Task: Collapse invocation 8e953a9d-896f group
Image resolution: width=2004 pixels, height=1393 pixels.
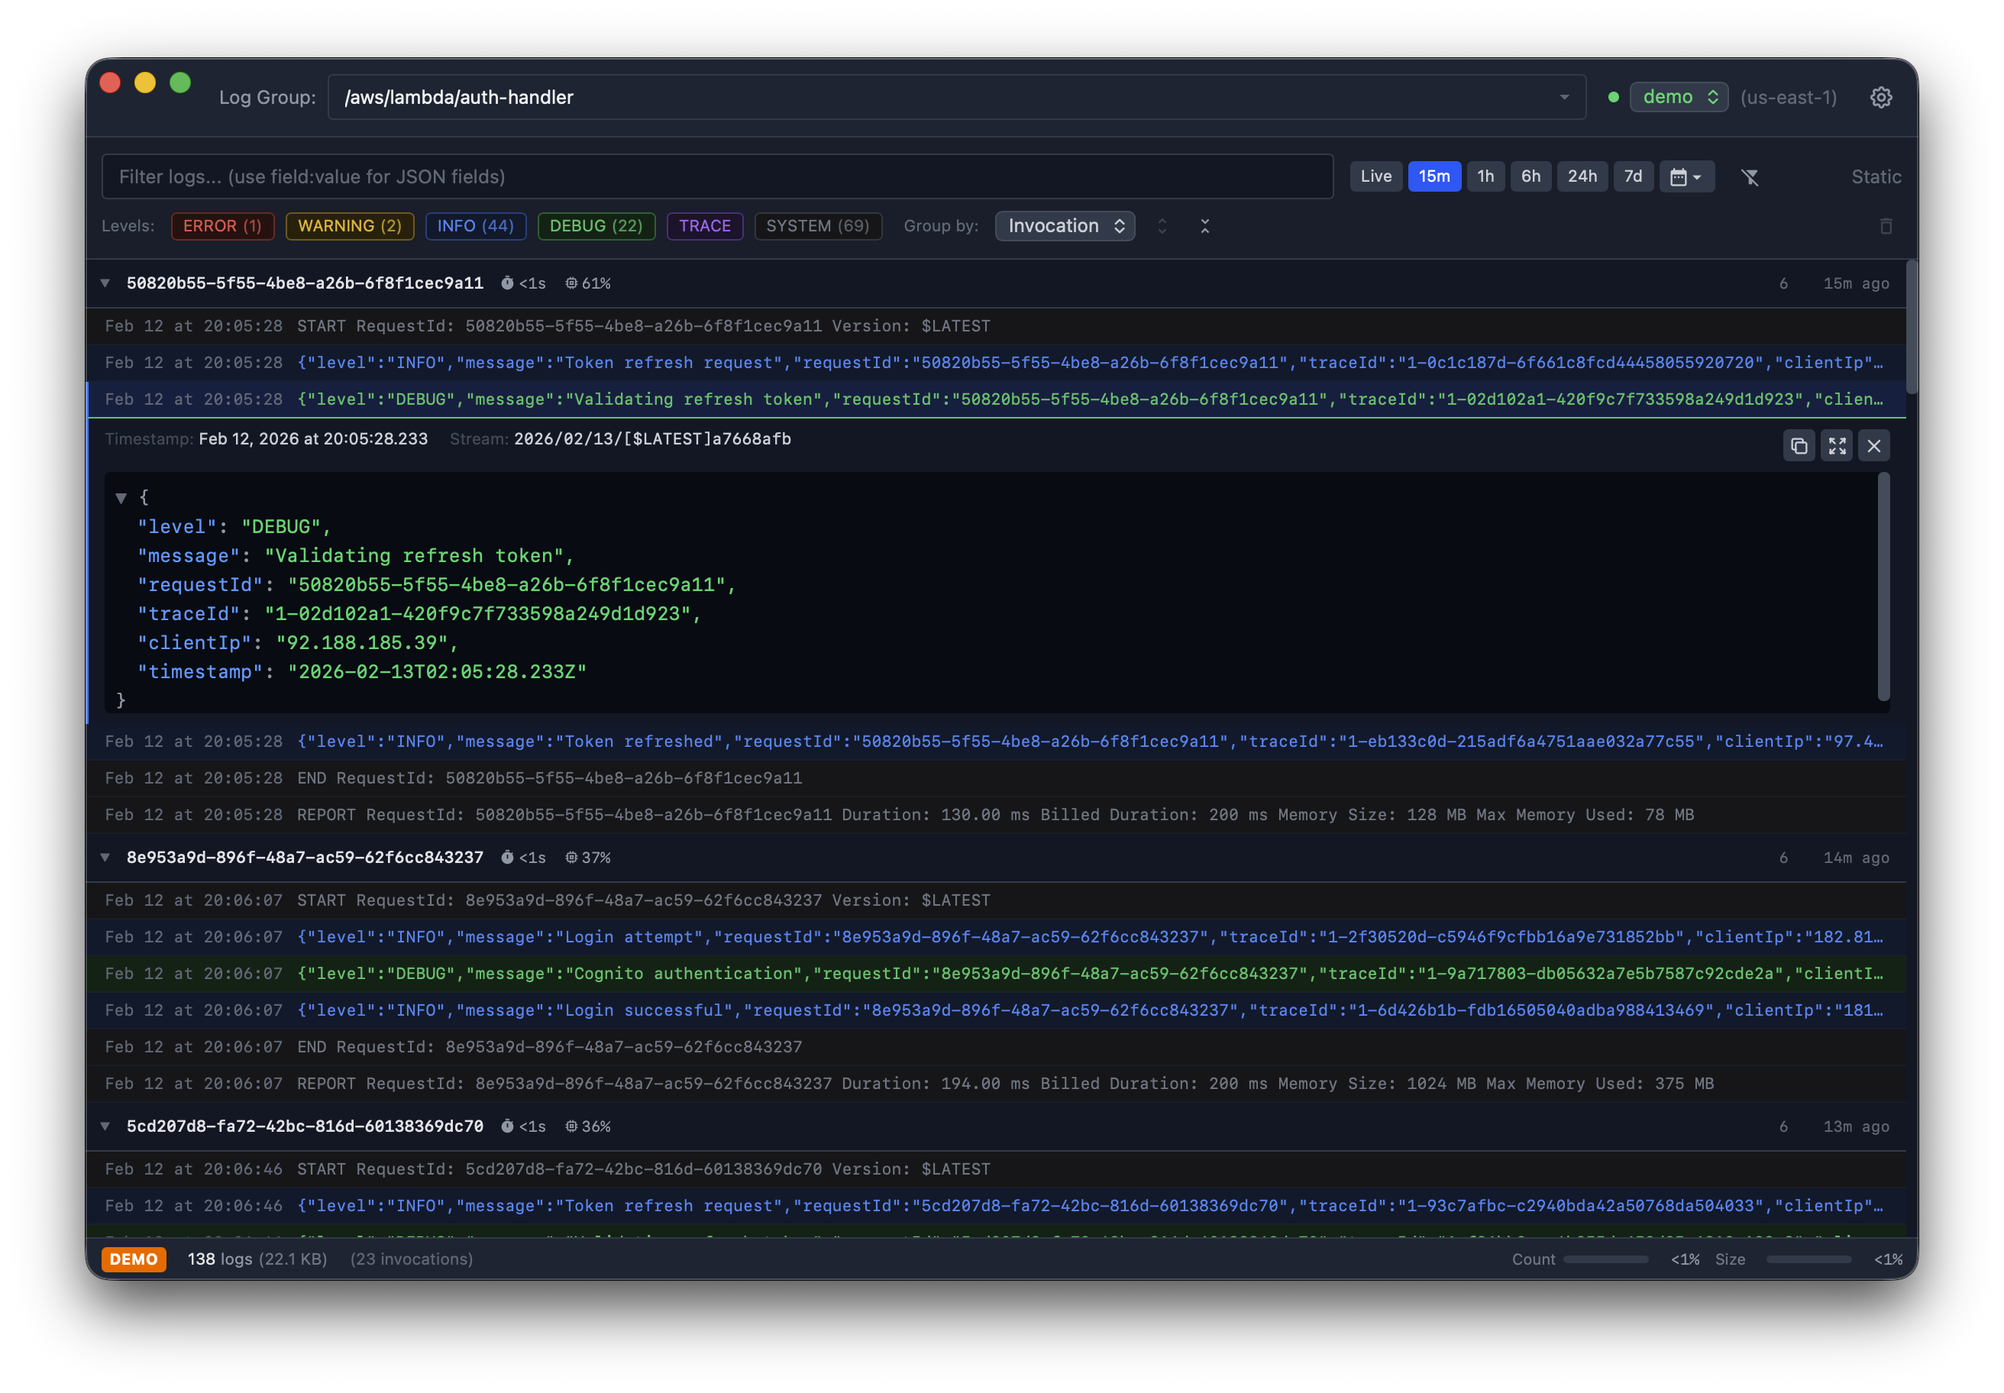Action: tap(105, 857)
